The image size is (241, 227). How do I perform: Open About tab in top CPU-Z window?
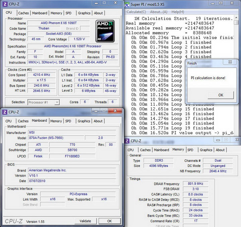click(98, 13)
